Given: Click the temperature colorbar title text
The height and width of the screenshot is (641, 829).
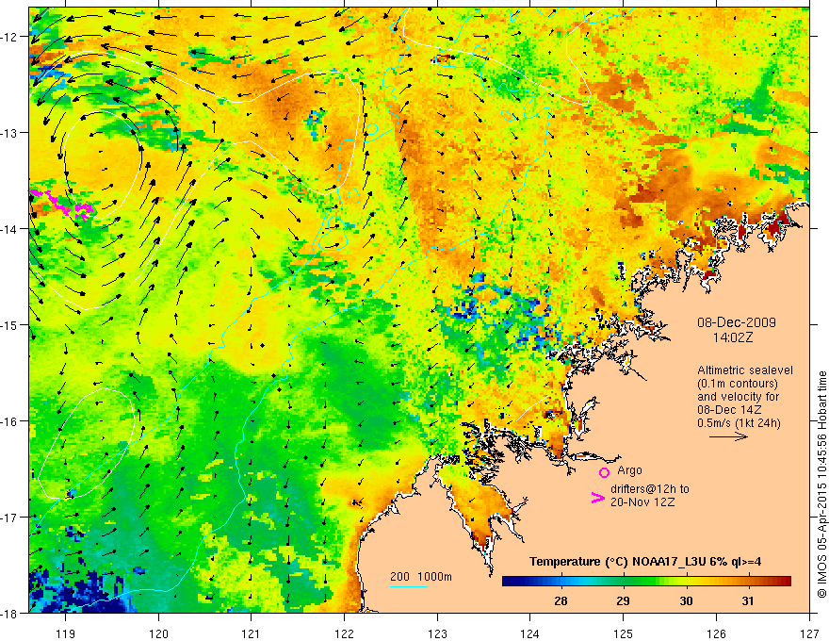Looking at the screenshot, I should 645,562.
